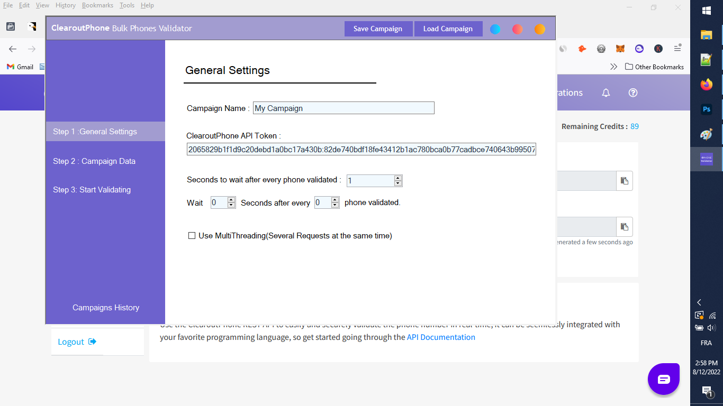Open the green notepad app on the taskbar
Image resolution: width=723 pixels, height=406 pixels.
[x=706, y=60]
